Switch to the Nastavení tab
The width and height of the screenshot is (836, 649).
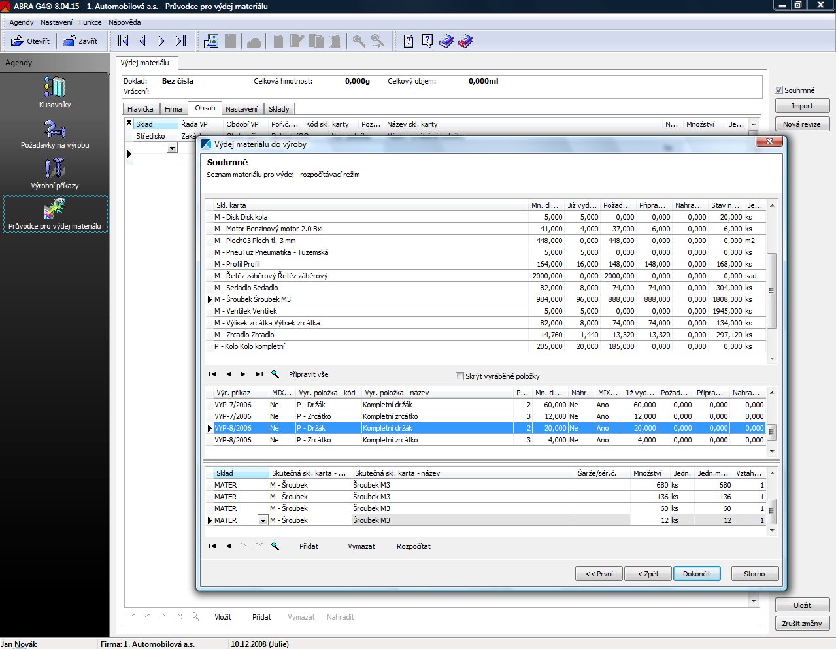pos(242,109)
